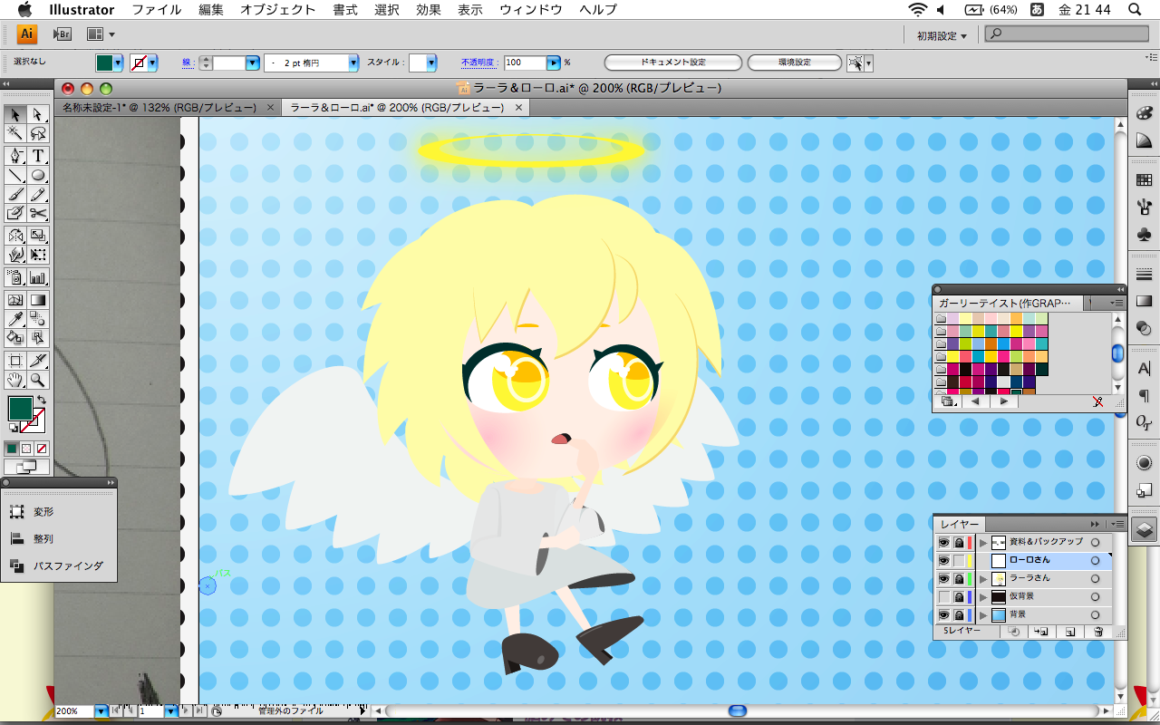This screenshot has height=725, width=1160.
Task: Select the Zoom magnifier tool
Action: 38,380
